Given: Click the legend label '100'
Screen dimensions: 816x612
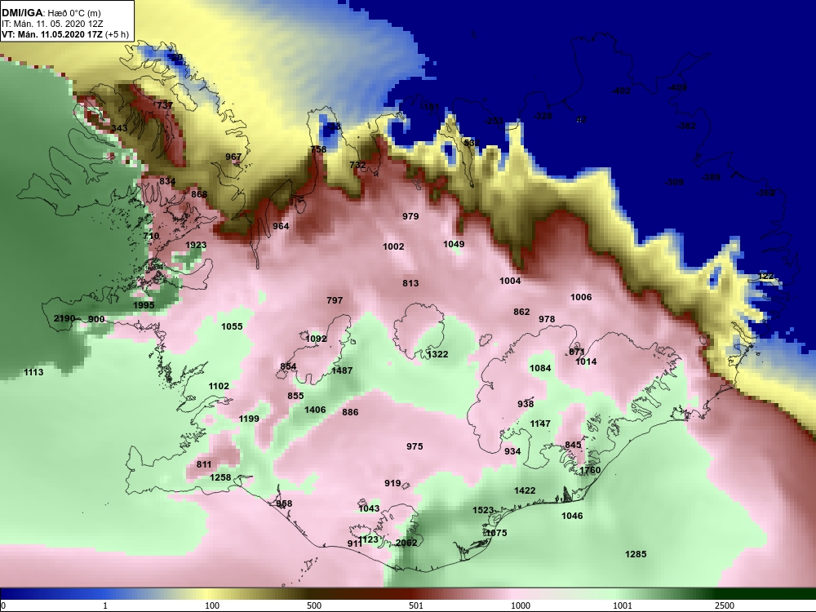Looking at the screenshot, I should click(212, 605).
